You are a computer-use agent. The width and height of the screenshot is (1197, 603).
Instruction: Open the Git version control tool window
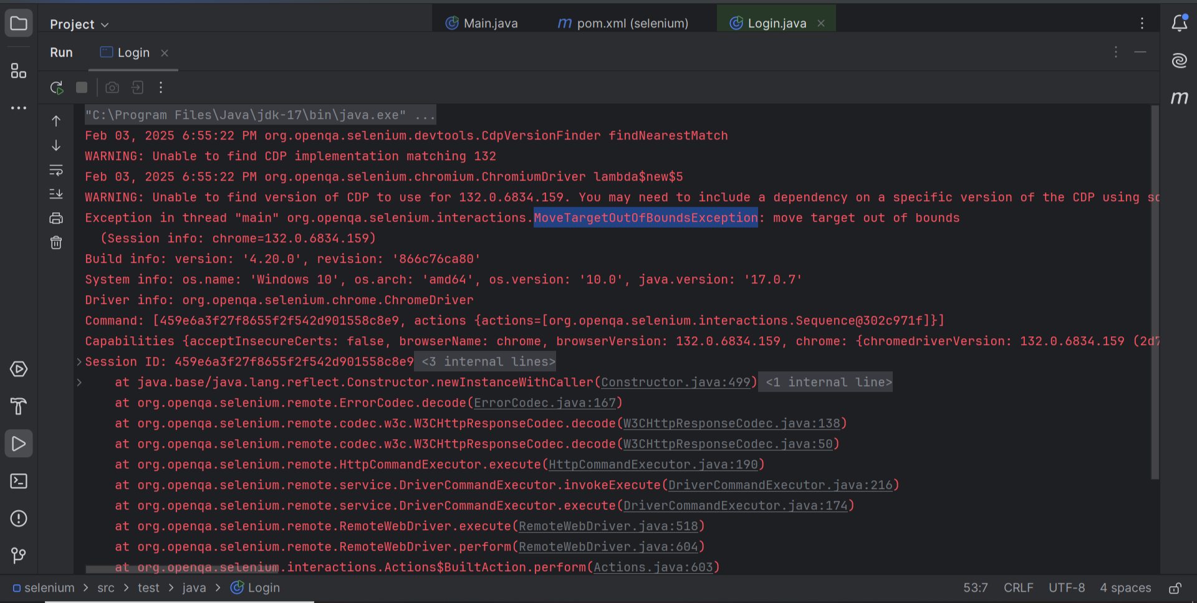[x=19, y=555]
